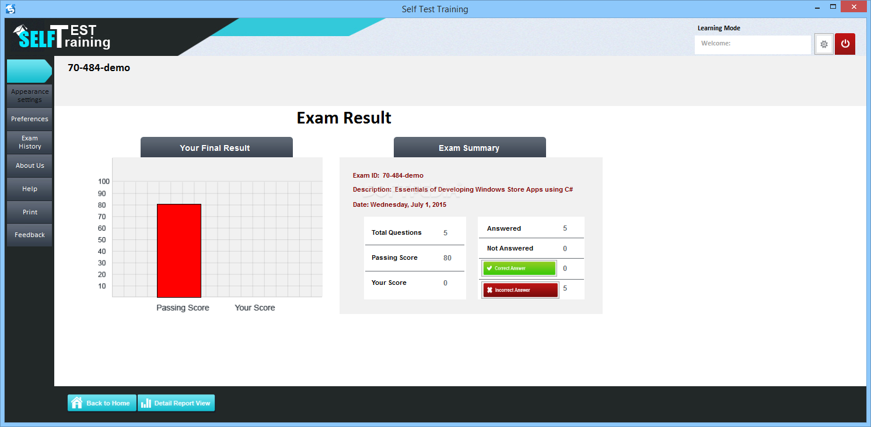Click Your Final Result header
Image resolution: width=871 pixels, height=427 pixels.
click(216, 147)
